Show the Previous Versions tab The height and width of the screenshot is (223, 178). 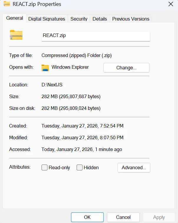(x=131, y=19)
